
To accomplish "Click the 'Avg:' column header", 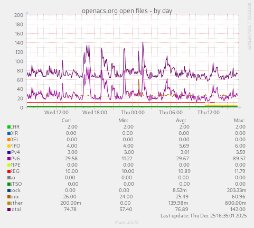I will tap(181, 121).
